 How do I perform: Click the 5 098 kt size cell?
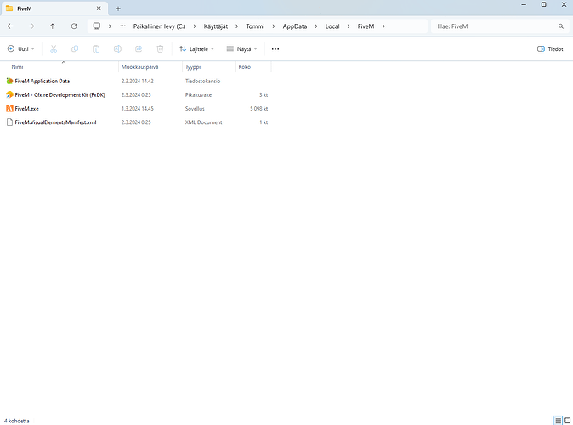click(259, 109)
